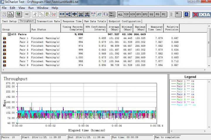Switch to the Endpoint Configuration tab
Viewport: 211px width, 140px height.
(x=125, y=21)
